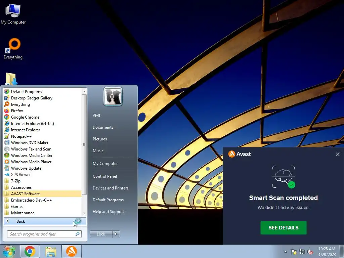Open Chrome from the taskbar

tap(30, 251)
